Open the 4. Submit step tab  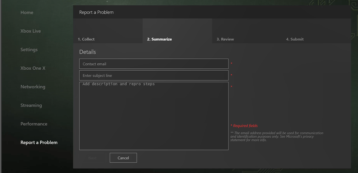[316, 31]
